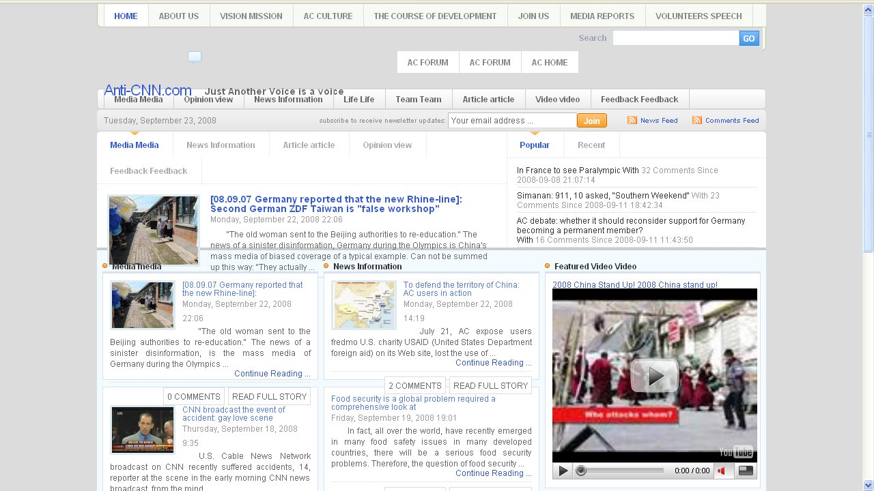This screenshot has height=491, width=874.
Task: Open the 'Food security is a global problem' article
Action: [413, 403]
